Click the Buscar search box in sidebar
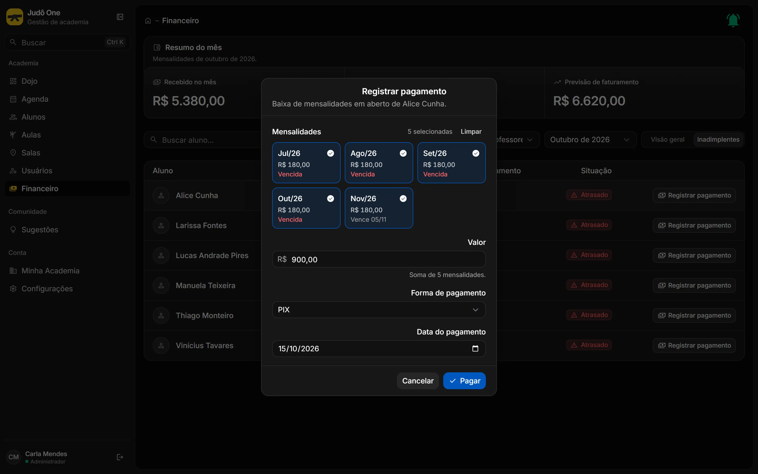The height and width of the screenshot is (474, 758). coord(67,42)
